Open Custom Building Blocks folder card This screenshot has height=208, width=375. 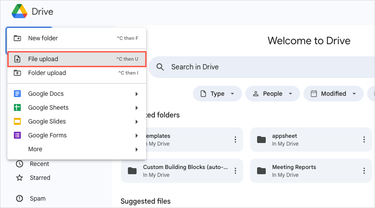(x=182, y=171)
